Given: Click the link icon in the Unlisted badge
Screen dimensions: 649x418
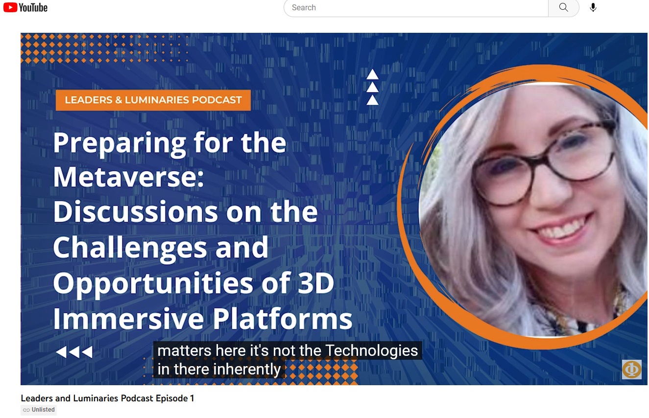Looking at the screenshot, I should click(26, 410).
